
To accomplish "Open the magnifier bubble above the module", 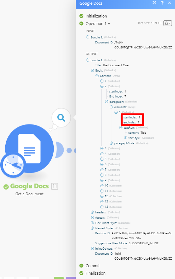I will (x=61, y=117).
